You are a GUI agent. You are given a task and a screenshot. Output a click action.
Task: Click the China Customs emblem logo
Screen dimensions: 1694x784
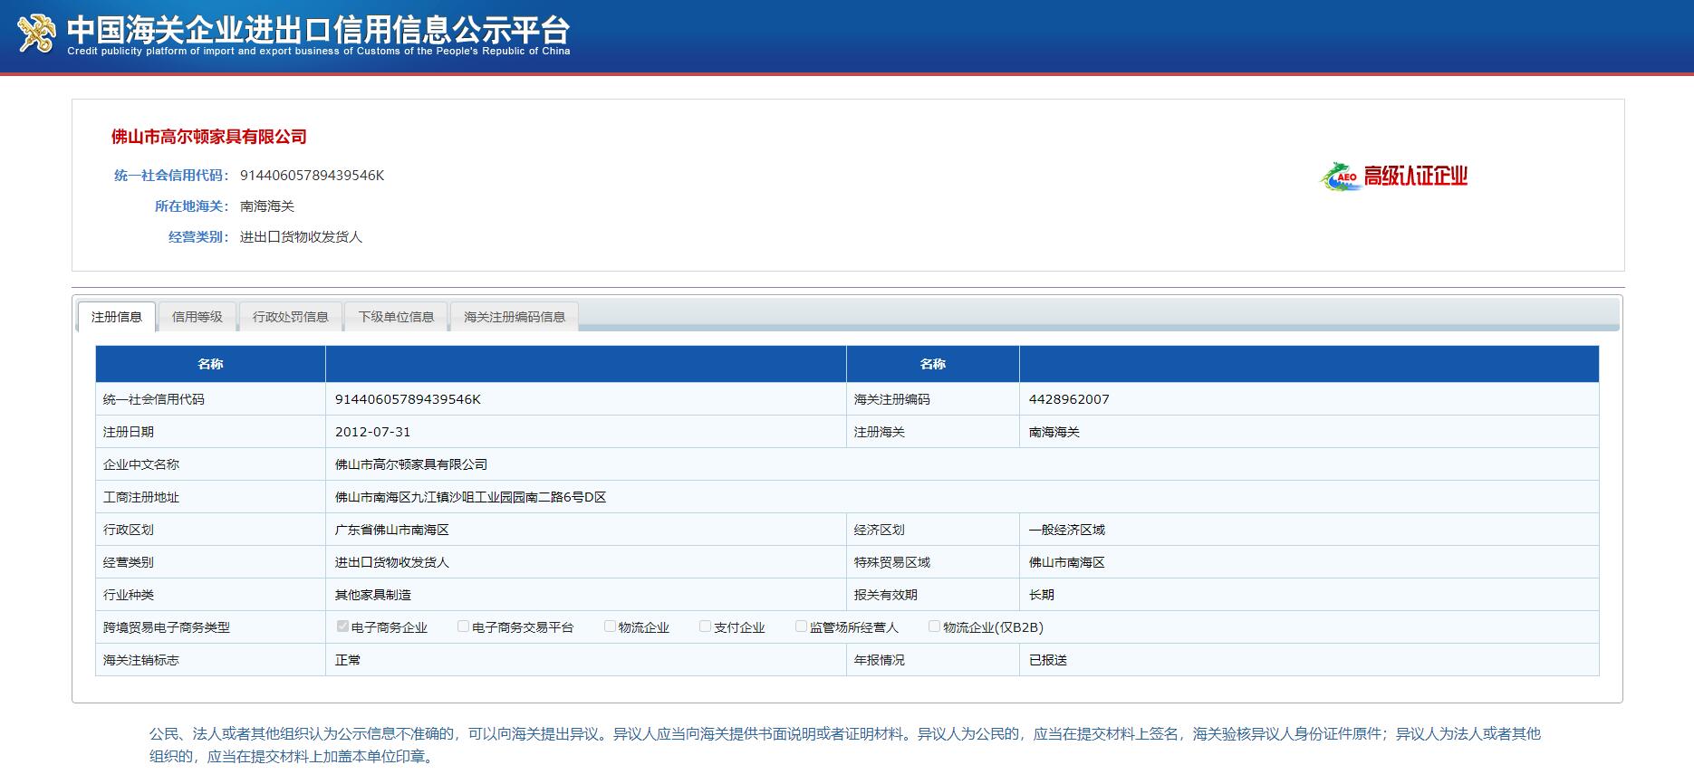click(x=36, y=33)
